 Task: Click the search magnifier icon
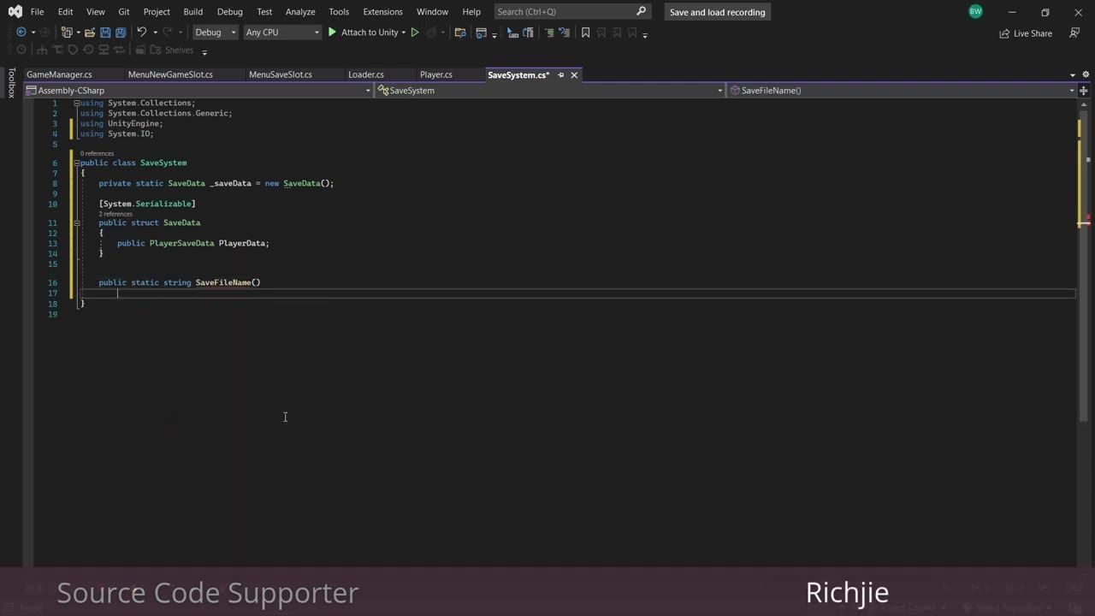642,12
